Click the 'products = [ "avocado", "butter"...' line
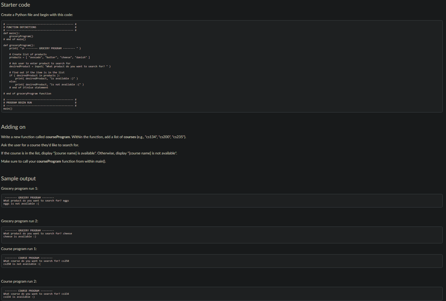 (49, 57)
